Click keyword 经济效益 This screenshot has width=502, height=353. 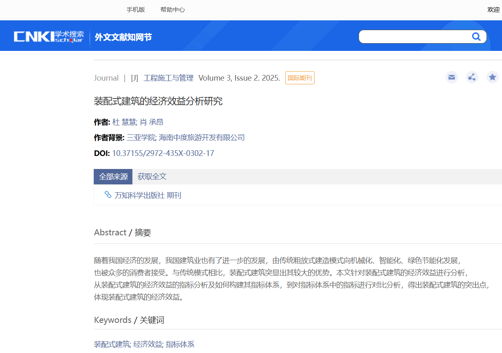point(148,344)
